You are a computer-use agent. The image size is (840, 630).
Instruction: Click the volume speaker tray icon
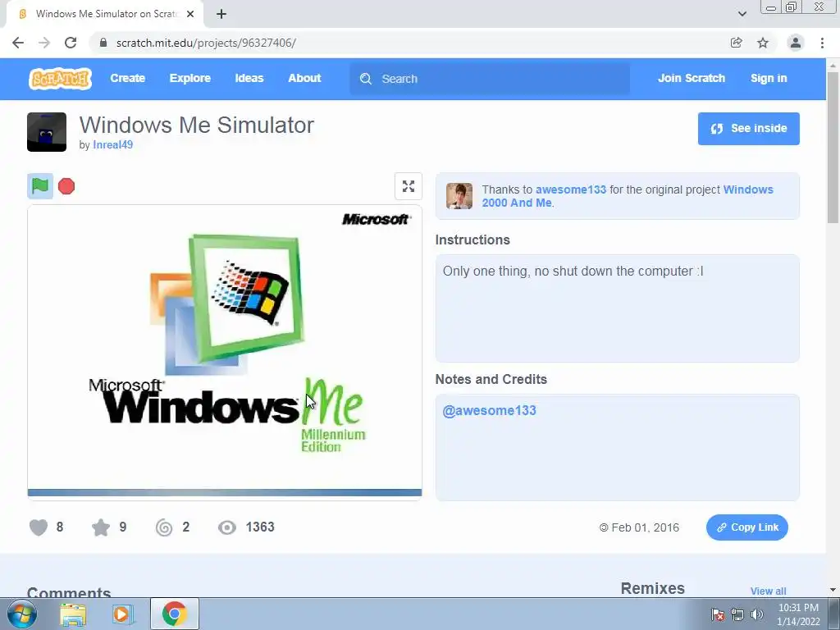coord(756,614)
